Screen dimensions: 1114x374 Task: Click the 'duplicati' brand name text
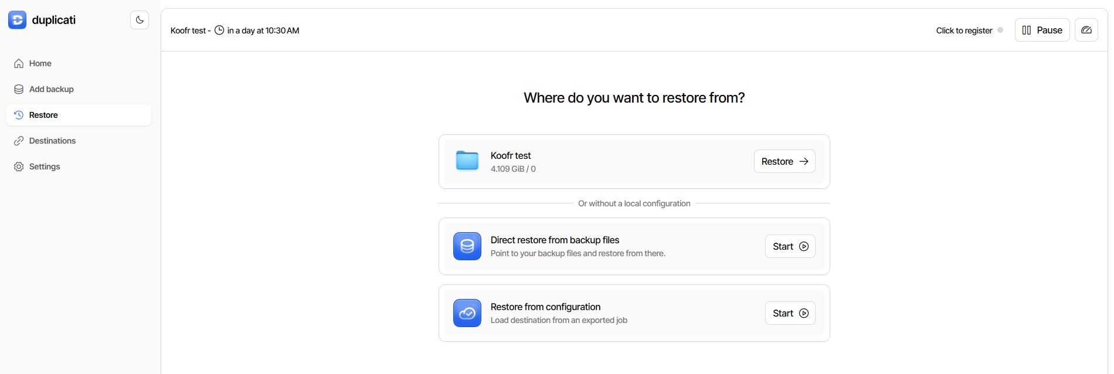54,20
